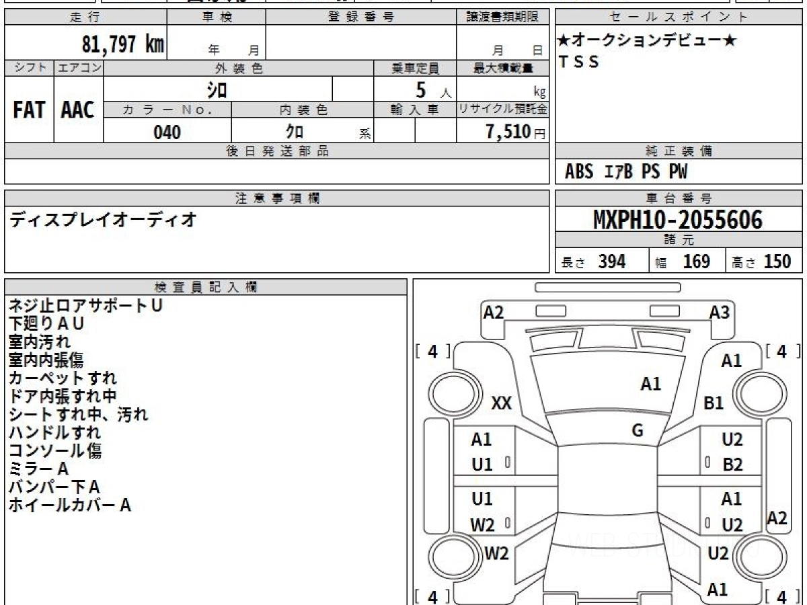
Task: Select the mileage value 81,797 km
Action: (123, 45)
